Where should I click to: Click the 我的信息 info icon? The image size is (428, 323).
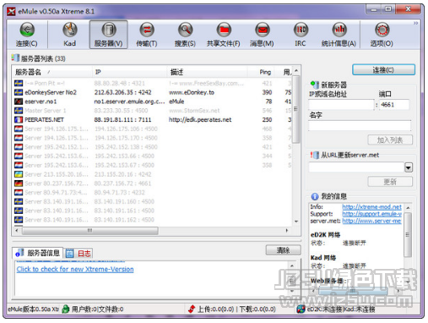pyautogui.click(x=315, y=196)
